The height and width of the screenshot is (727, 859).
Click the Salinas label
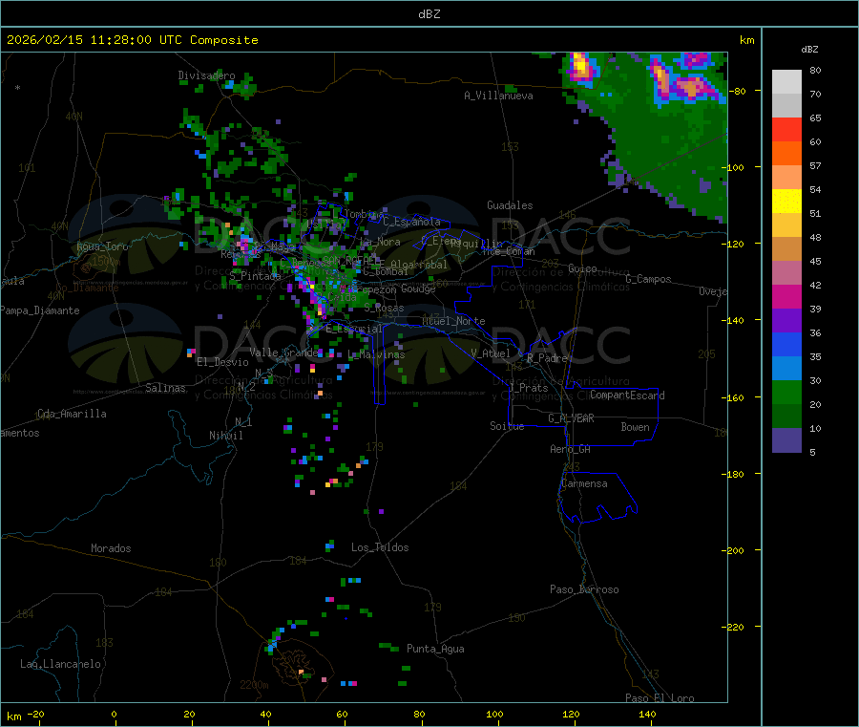coord(165,388)
